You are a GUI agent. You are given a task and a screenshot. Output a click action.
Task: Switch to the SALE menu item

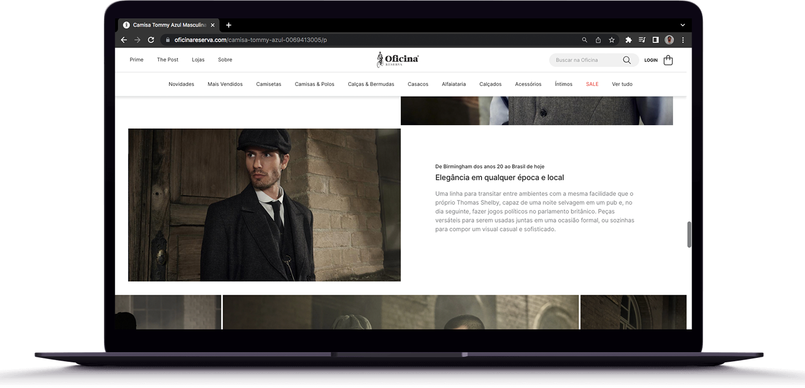(x=592, y=84)
